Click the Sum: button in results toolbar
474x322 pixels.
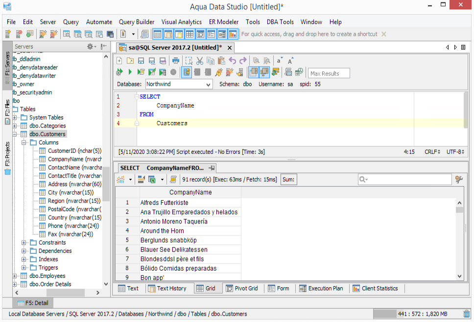click(x=288, y=180)
